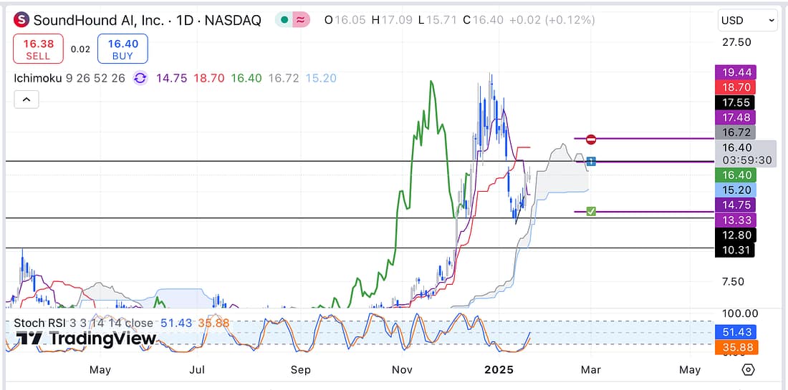
Task: Open chart settings hexagon icon
Action: tap(748, 370)
